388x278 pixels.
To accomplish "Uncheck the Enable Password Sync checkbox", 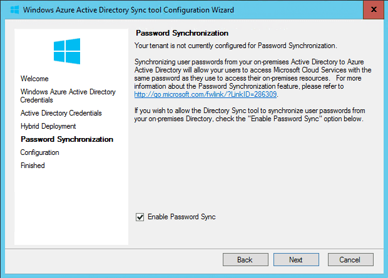I will click(140, 217).
